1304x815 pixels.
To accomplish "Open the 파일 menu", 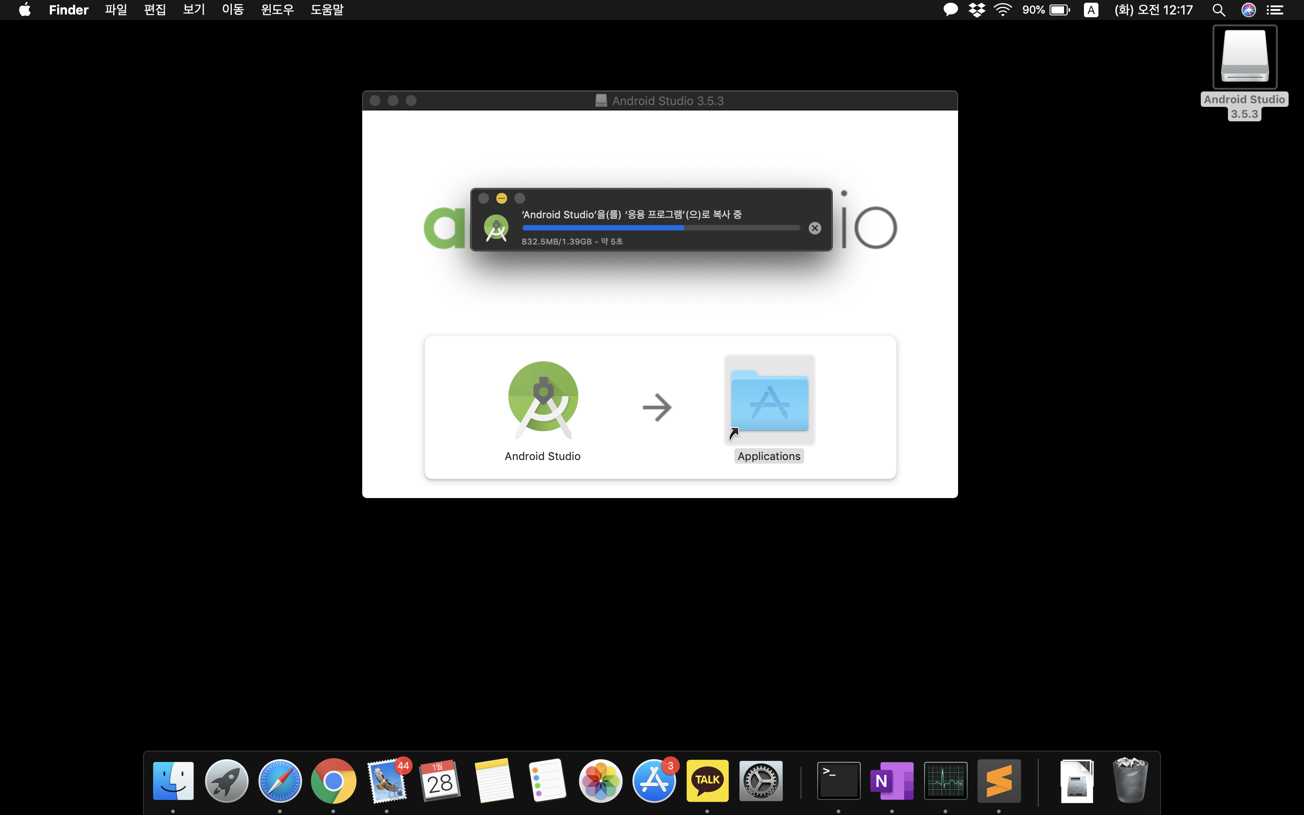I will point(115,10).
